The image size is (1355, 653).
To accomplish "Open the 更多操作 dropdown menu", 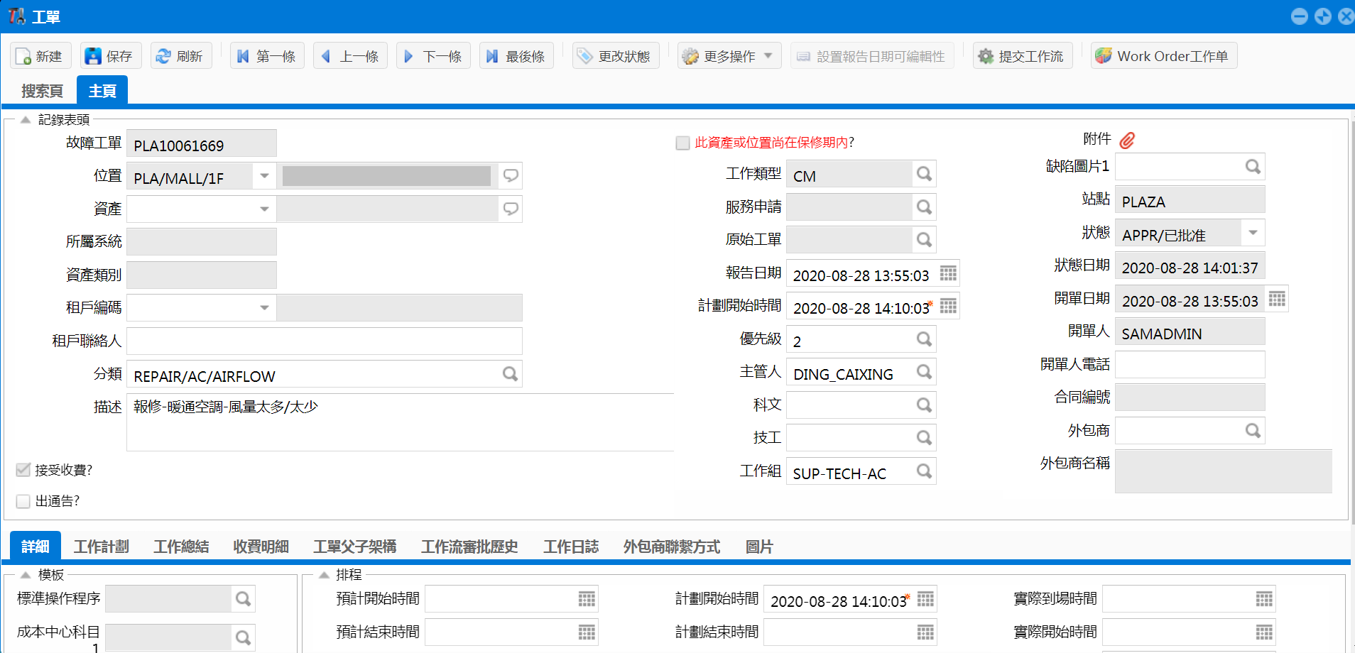I will pos(729,56).
